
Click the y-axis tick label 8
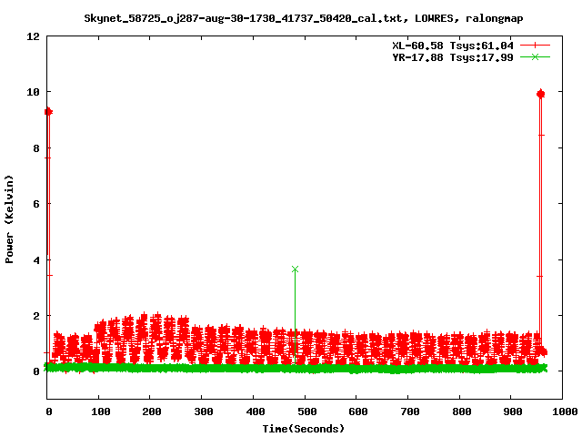pyautogui.click(x=36, y=148)
